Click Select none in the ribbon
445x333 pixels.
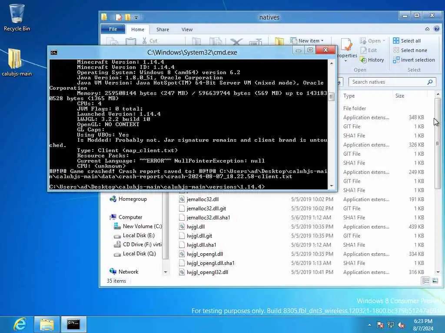410,50
